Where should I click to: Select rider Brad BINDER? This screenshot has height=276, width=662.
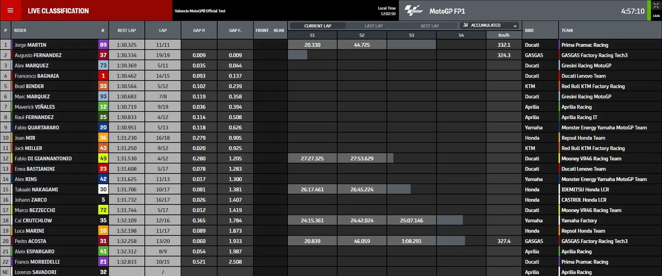29,86
